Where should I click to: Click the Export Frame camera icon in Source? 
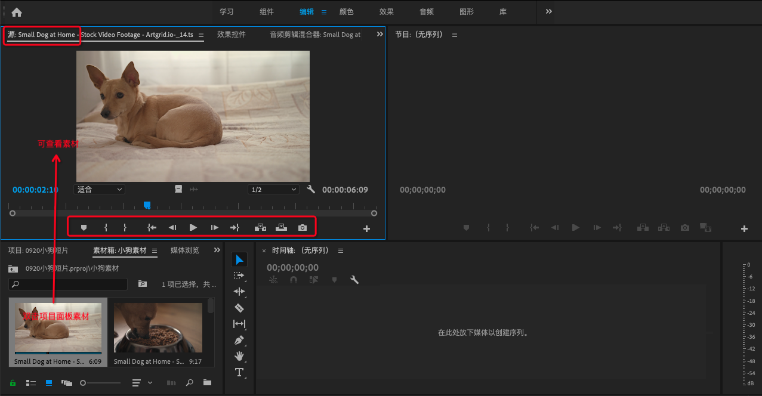(303, 227)
